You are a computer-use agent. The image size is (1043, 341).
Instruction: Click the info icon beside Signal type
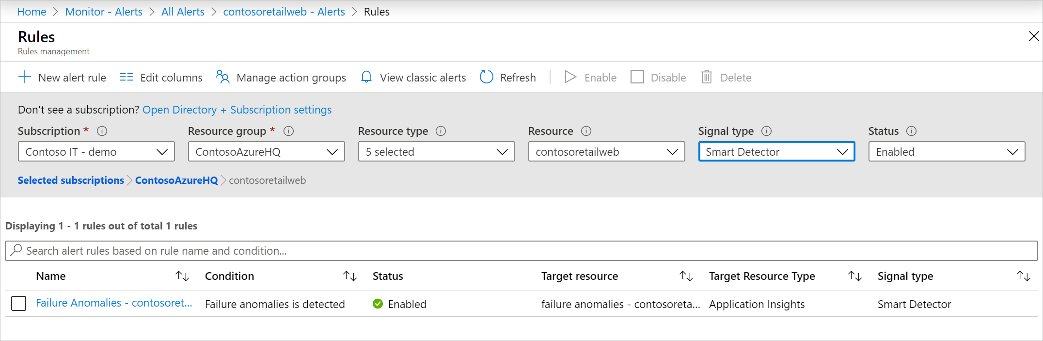766,131
